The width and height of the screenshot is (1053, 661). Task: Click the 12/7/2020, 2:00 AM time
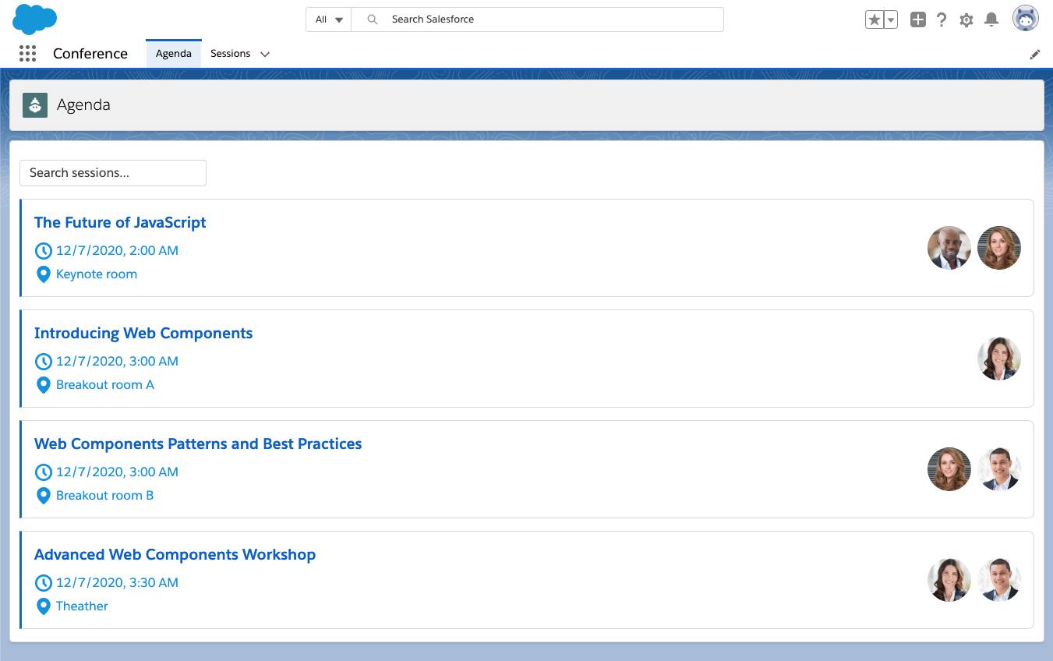(x=117, y=250)
